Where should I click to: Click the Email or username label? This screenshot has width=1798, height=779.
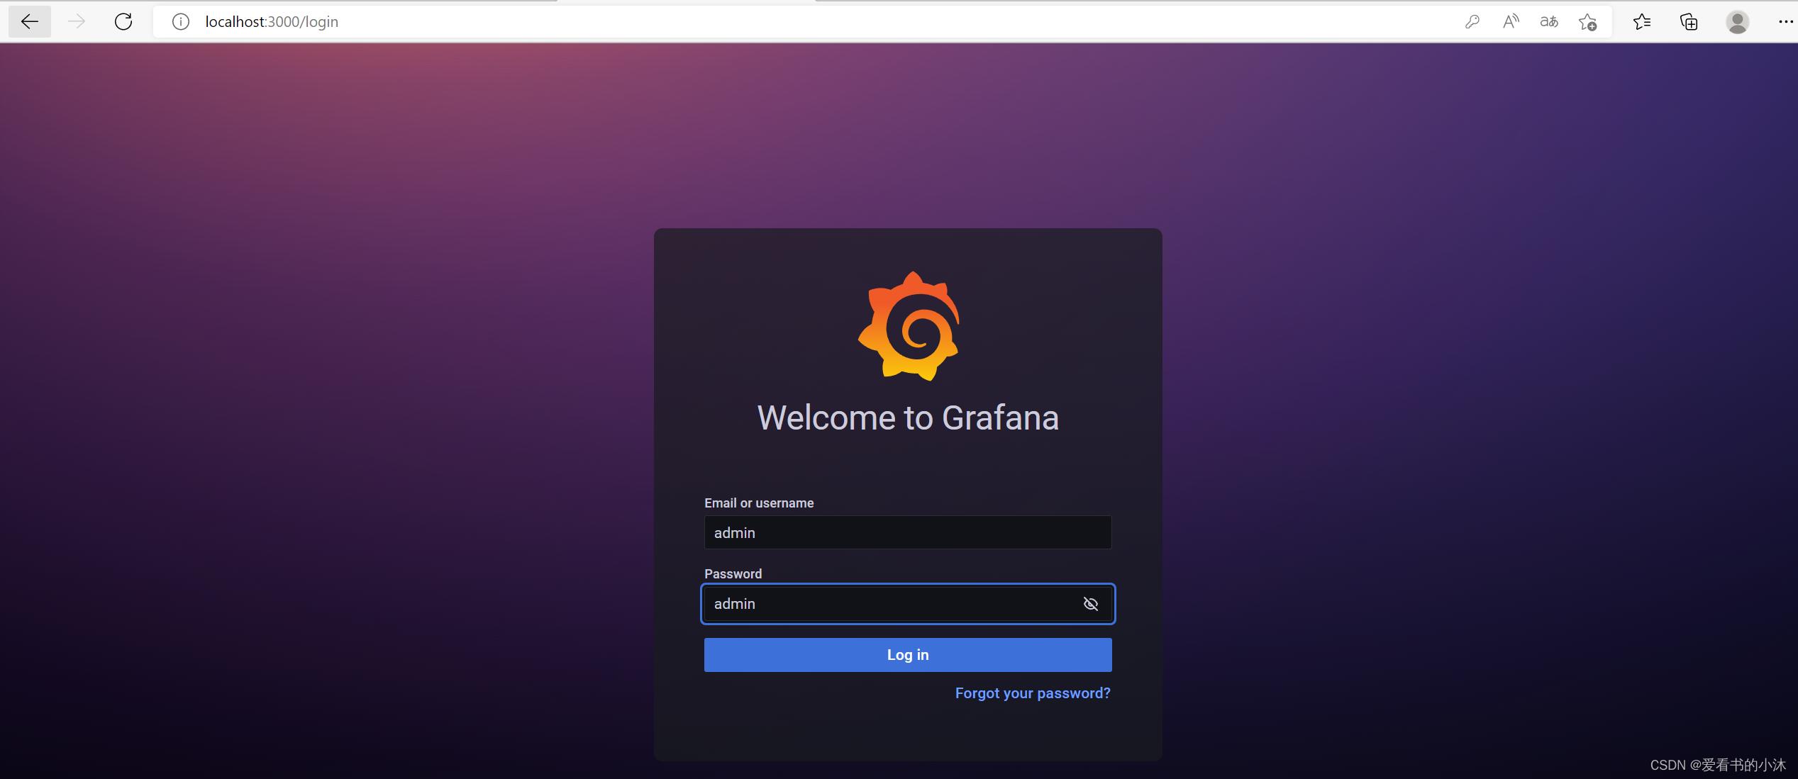click(x=759, y=503)
